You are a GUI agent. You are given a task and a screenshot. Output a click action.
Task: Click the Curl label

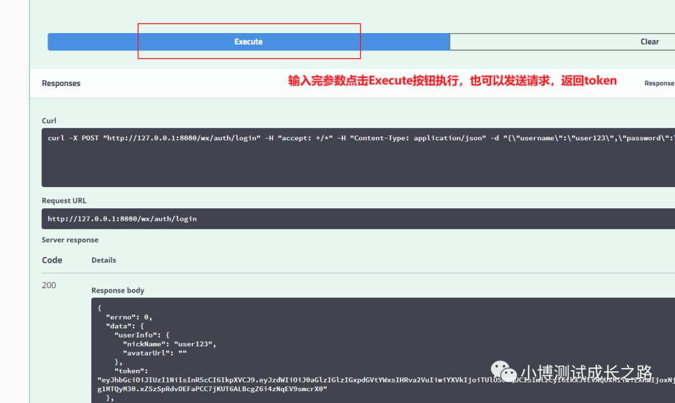pyautogui.click(x=49, y=121)
